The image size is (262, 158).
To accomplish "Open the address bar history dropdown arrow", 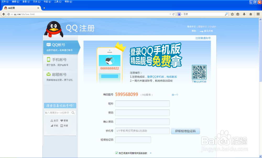I will click(170, 14).
